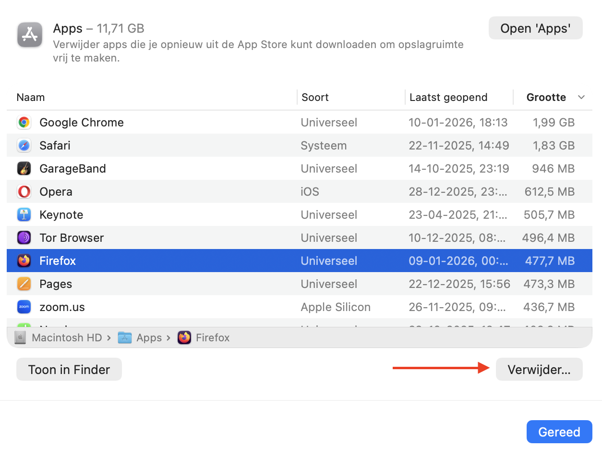Click the Opera app icon

24,191
